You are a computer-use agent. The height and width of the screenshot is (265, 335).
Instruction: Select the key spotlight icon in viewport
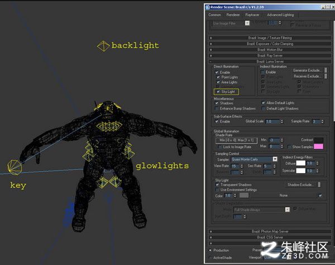[x=15, y=168]
